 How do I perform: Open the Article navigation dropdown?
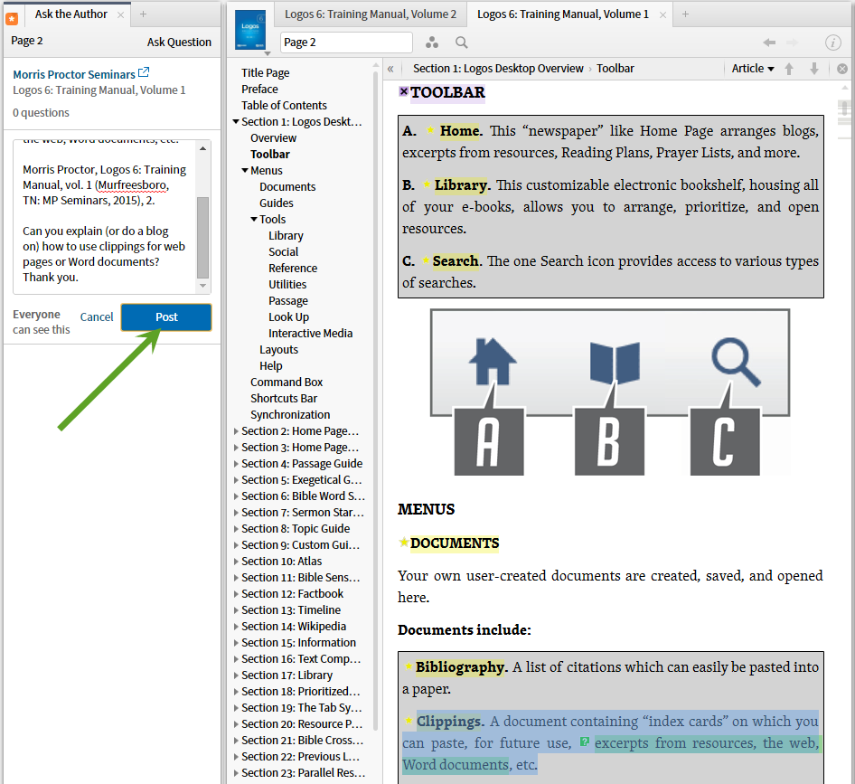pyautogui.click(x=753, y=68)
